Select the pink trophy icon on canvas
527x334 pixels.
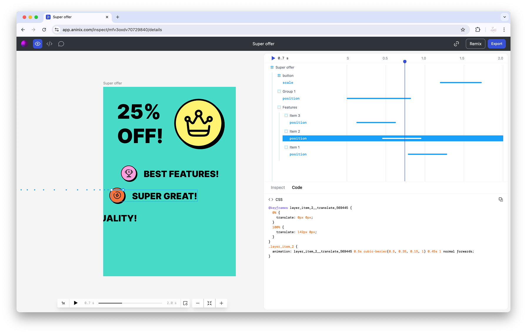click(129, 174)
